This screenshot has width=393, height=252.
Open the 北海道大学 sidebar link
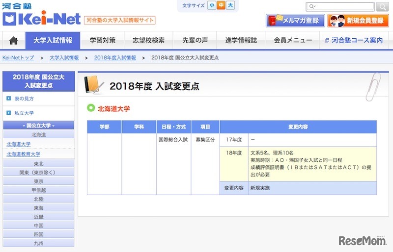point(19,144)
